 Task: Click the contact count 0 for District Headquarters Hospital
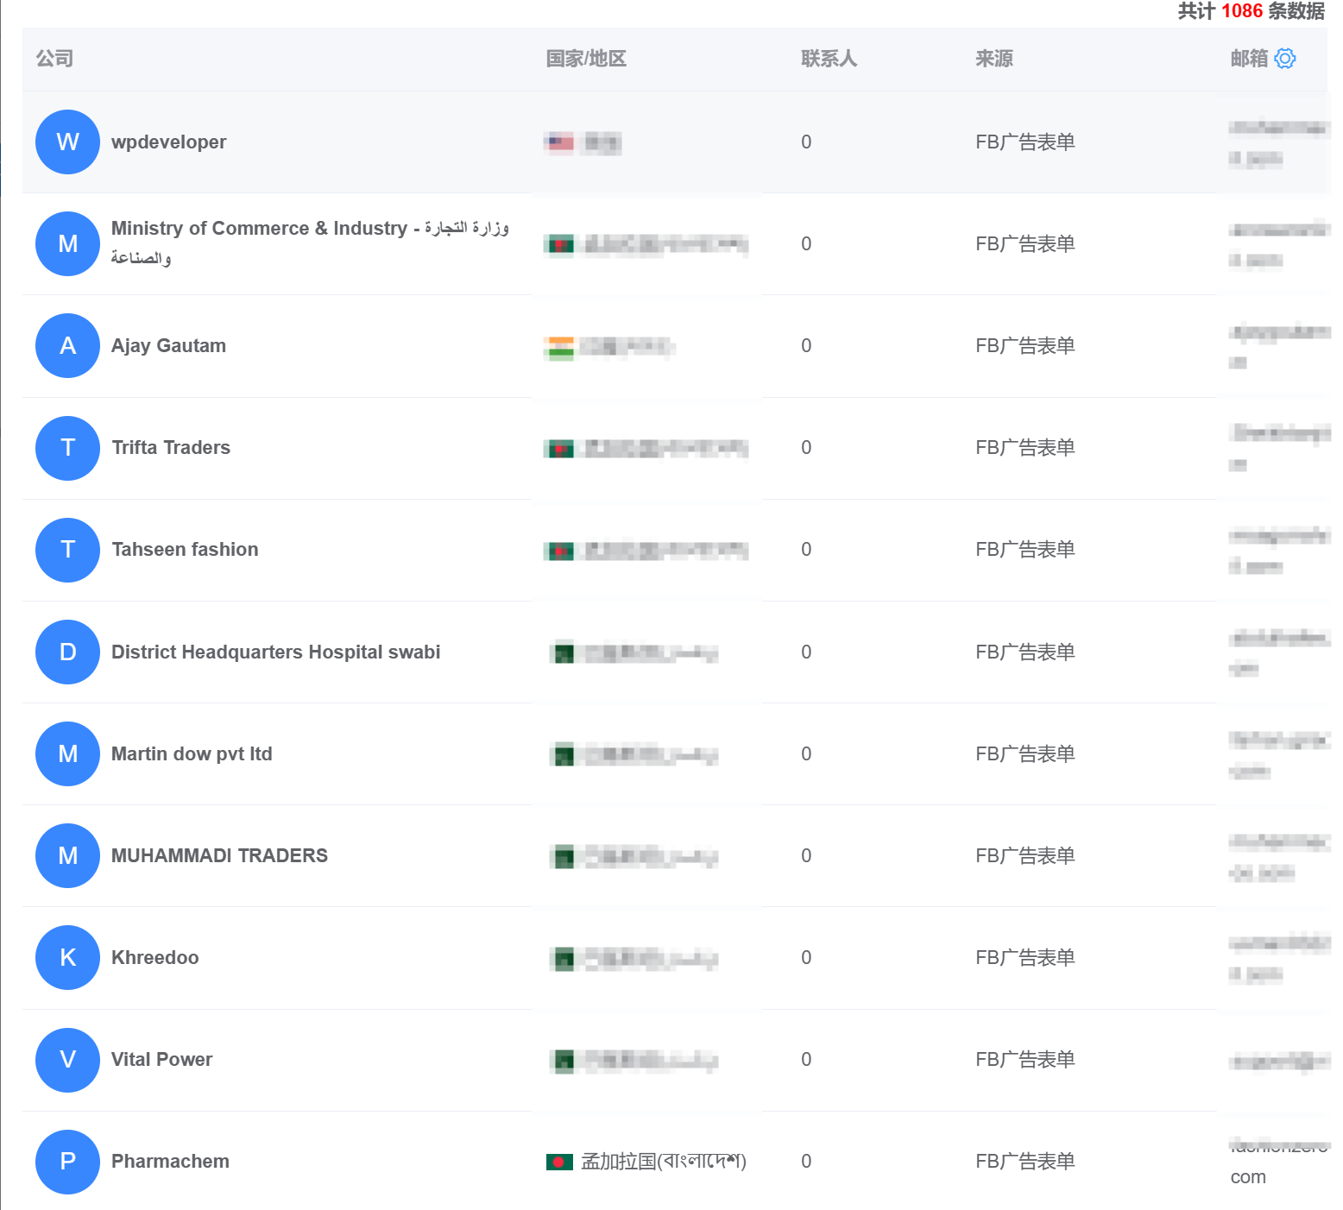click(x=806, y=652)
